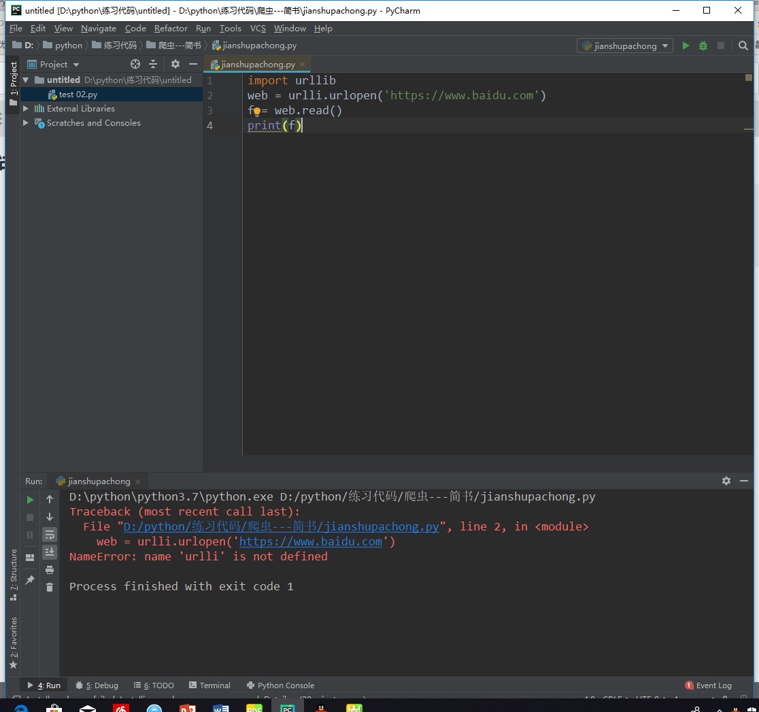
Task: Expand Scratches and Consoles node
Action: (x=26, y=123)
